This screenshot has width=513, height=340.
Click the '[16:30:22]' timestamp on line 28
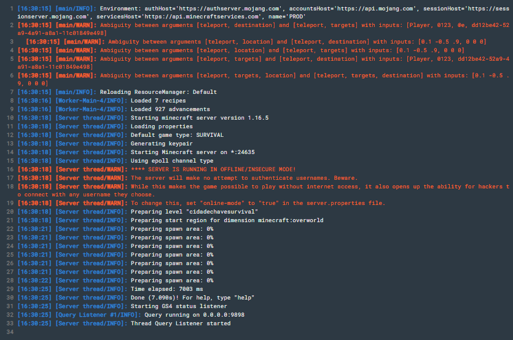34,280
